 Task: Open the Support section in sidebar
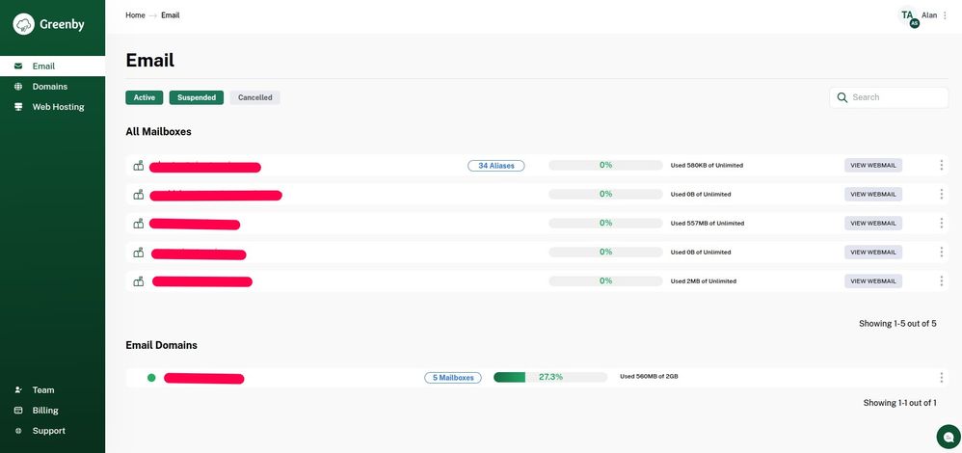pyautogui.click(x=48, y=431)
